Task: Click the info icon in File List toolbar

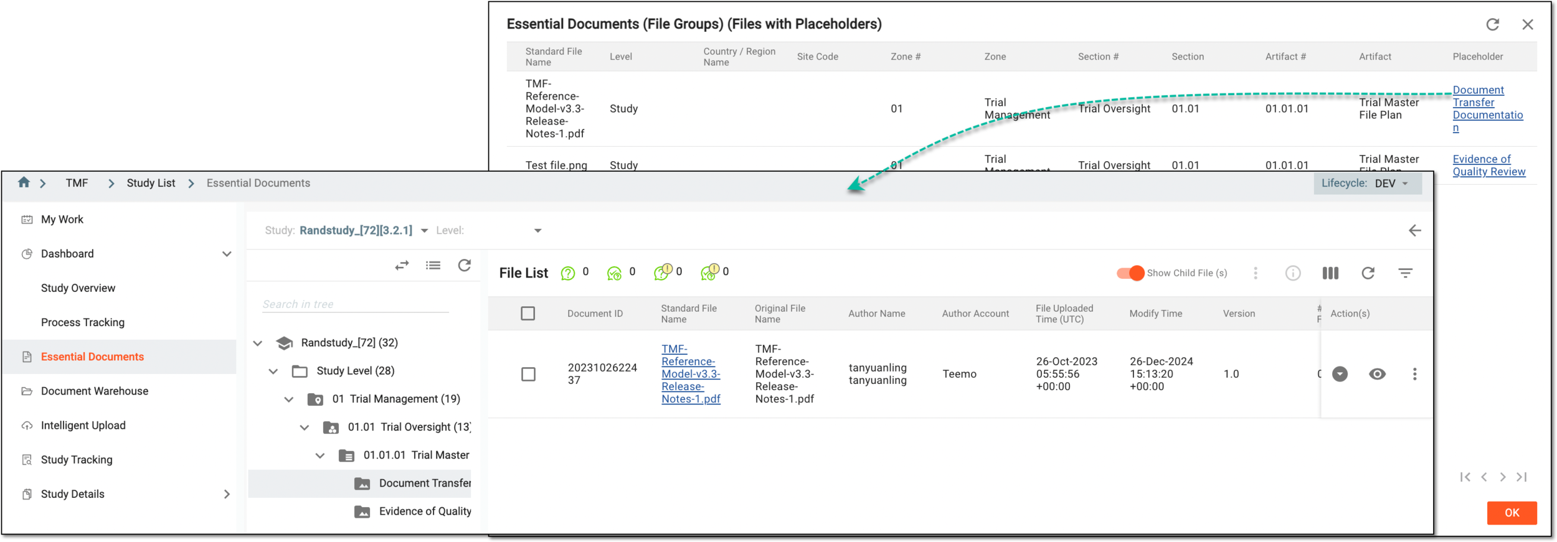Action: click(1293, 273)
